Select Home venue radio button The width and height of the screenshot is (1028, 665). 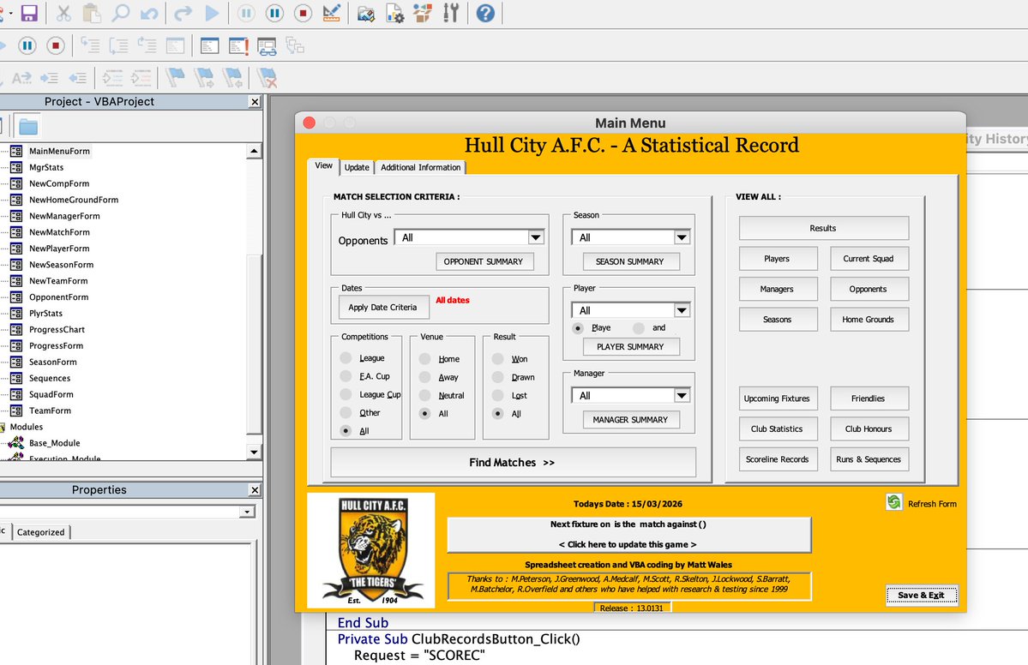click(x=425, y=359)
